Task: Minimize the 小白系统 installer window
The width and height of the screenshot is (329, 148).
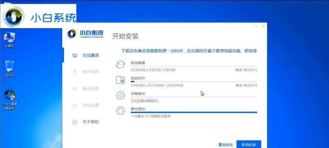Action: tap(256, 26)
